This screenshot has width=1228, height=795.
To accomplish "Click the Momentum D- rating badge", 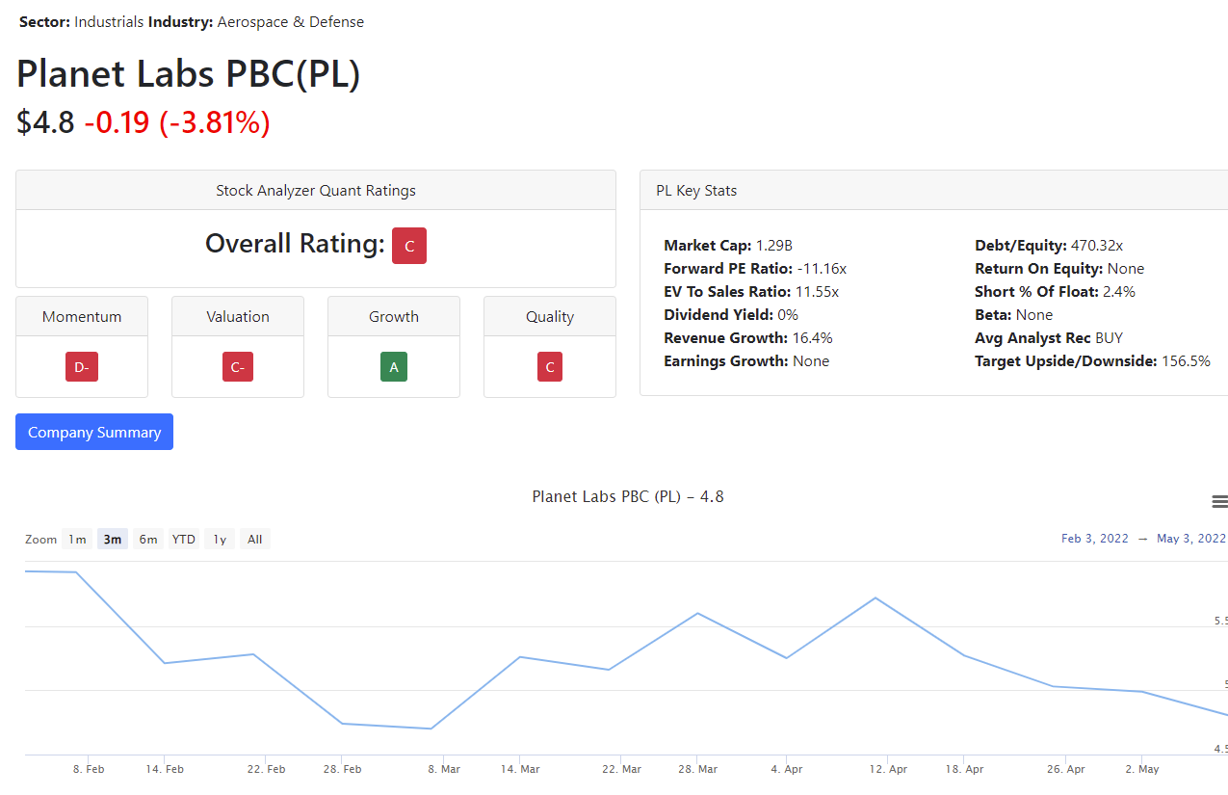I will (x=82, y=367).
